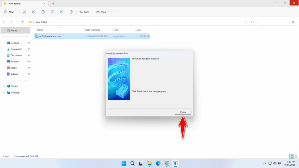Open the See more options menu
Viewport: 299px width, 168px height.
pos(117,12)
